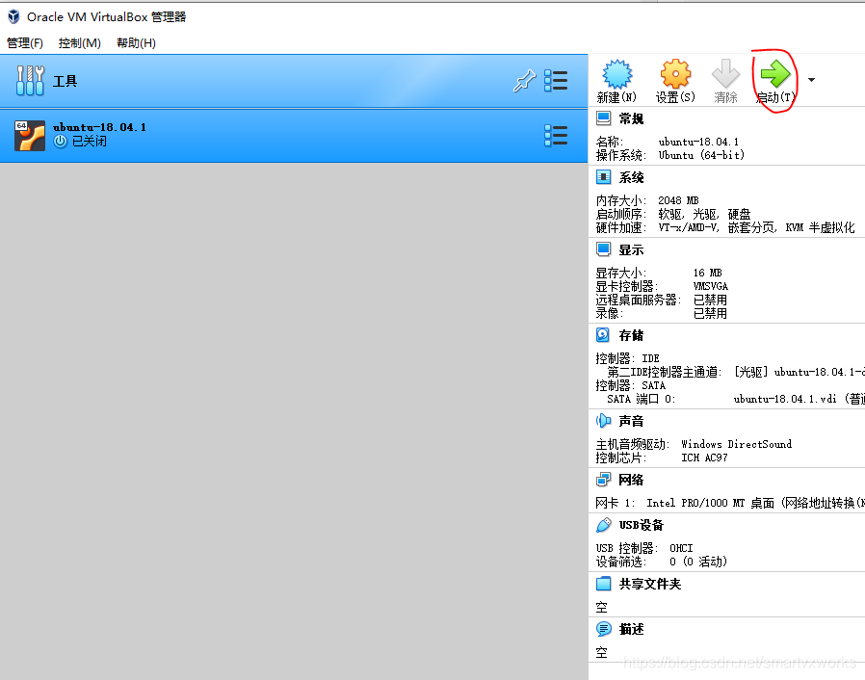Image resolution: width=865 pixels, height=680 pixels.
Task: Click the Tools (工具) wrench icon
Action: tap(30, 81)
